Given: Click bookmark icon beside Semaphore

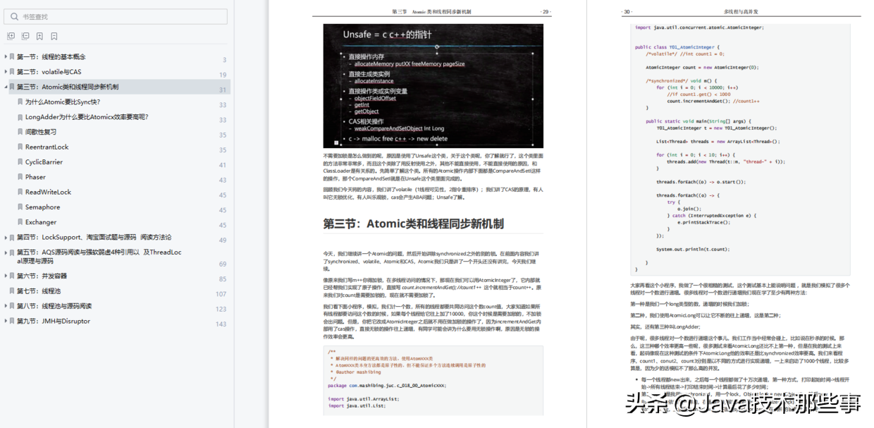Looking at the screenshot, I should (x=20, y=207).
